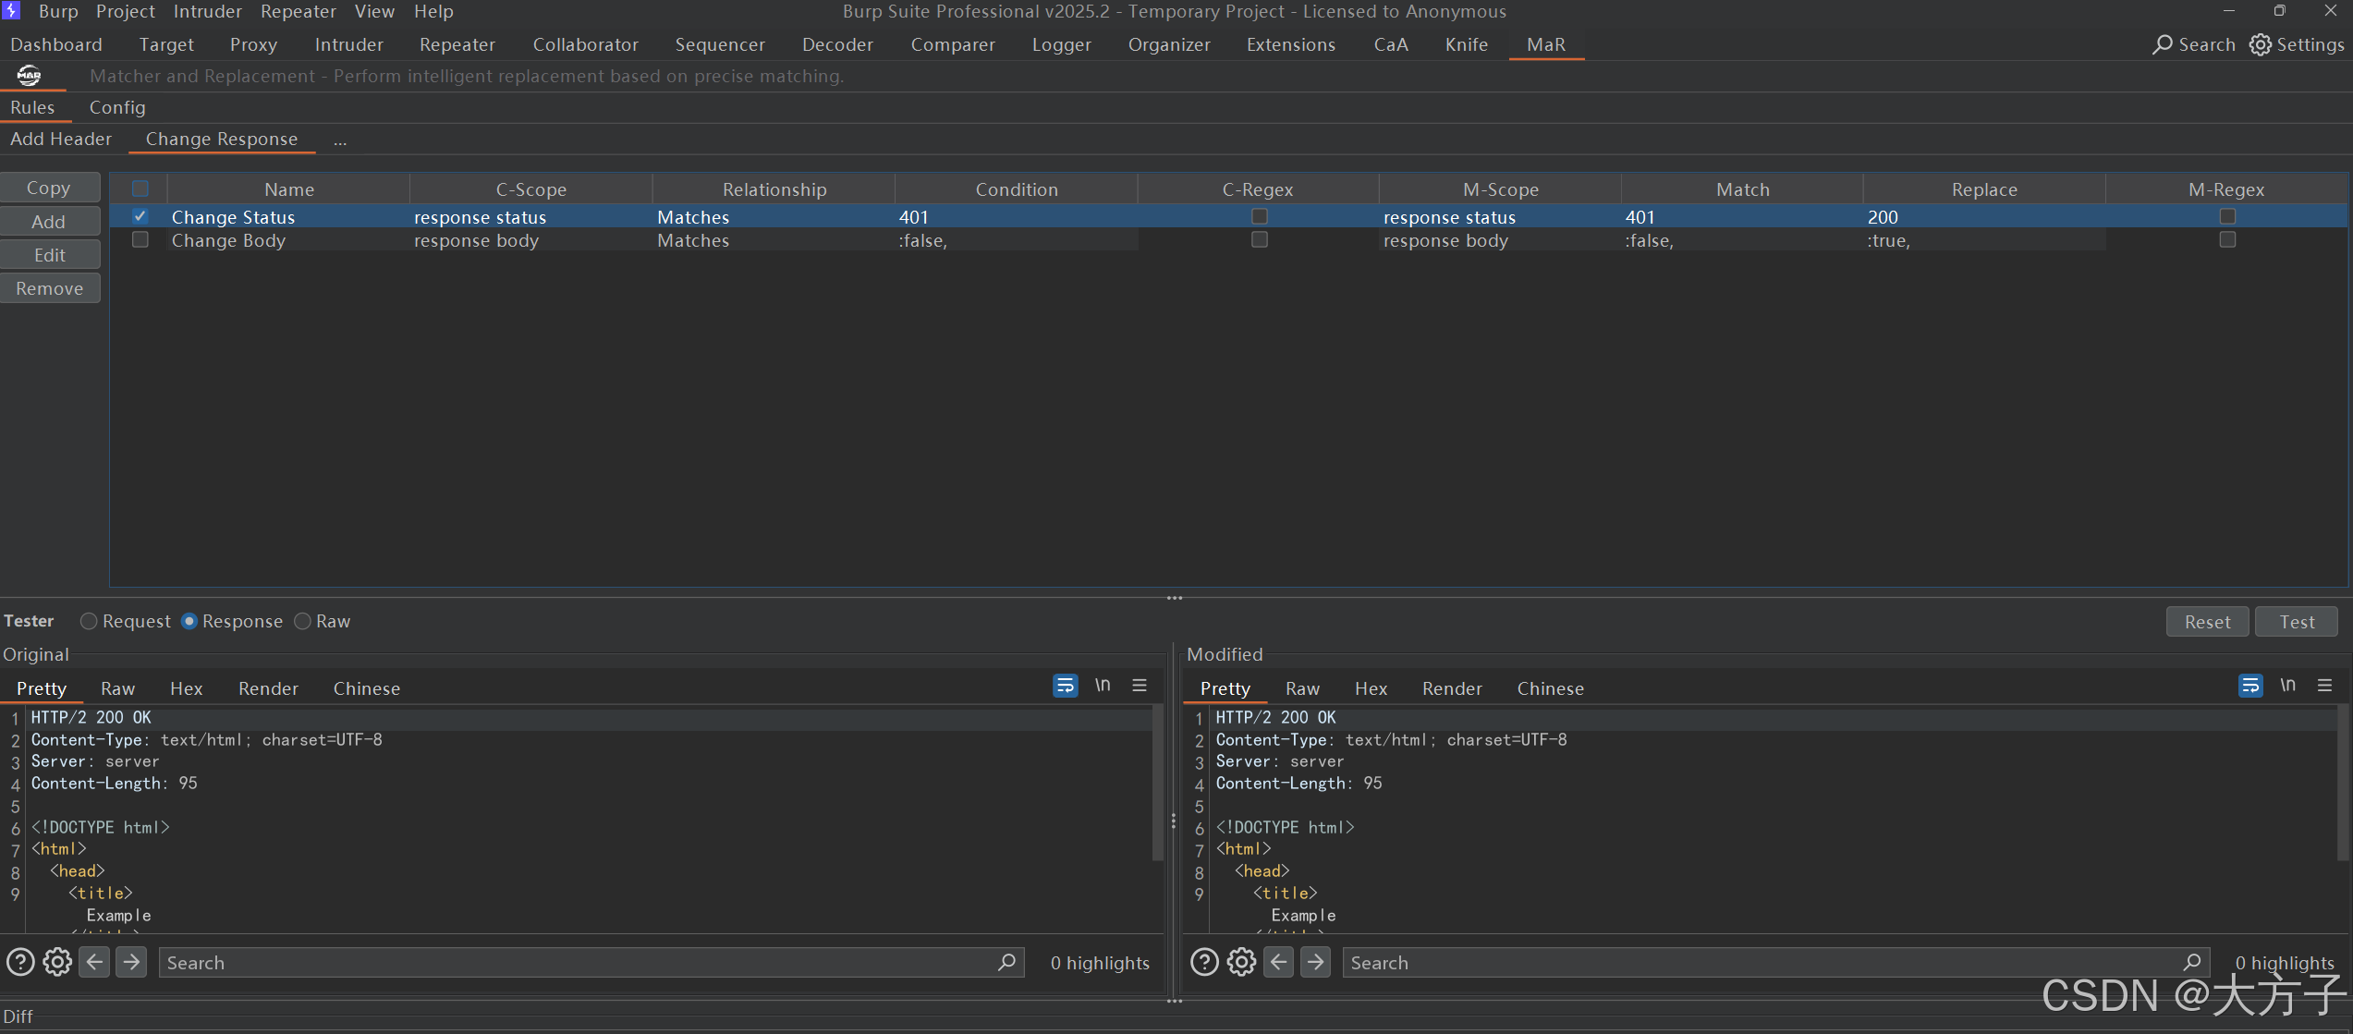The height and width of the screenshot is (1034, 2353).
Task: Open Original pane search settings gear
Action: coord(57,962)
